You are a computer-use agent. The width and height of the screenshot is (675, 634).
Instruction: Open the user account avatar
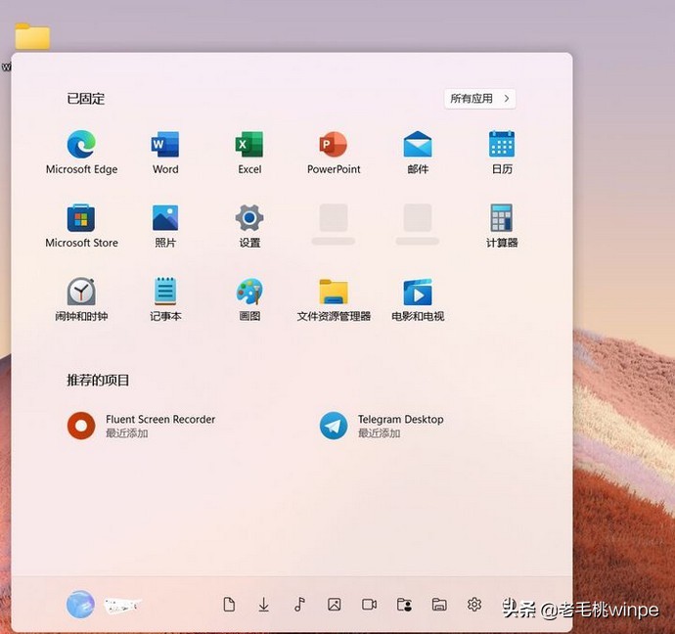tap(80, 605)
